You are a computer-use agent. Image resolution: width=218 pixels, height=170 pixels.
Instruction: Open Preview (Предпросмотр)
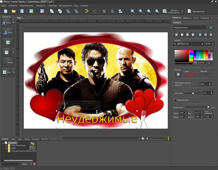[196, 11]
